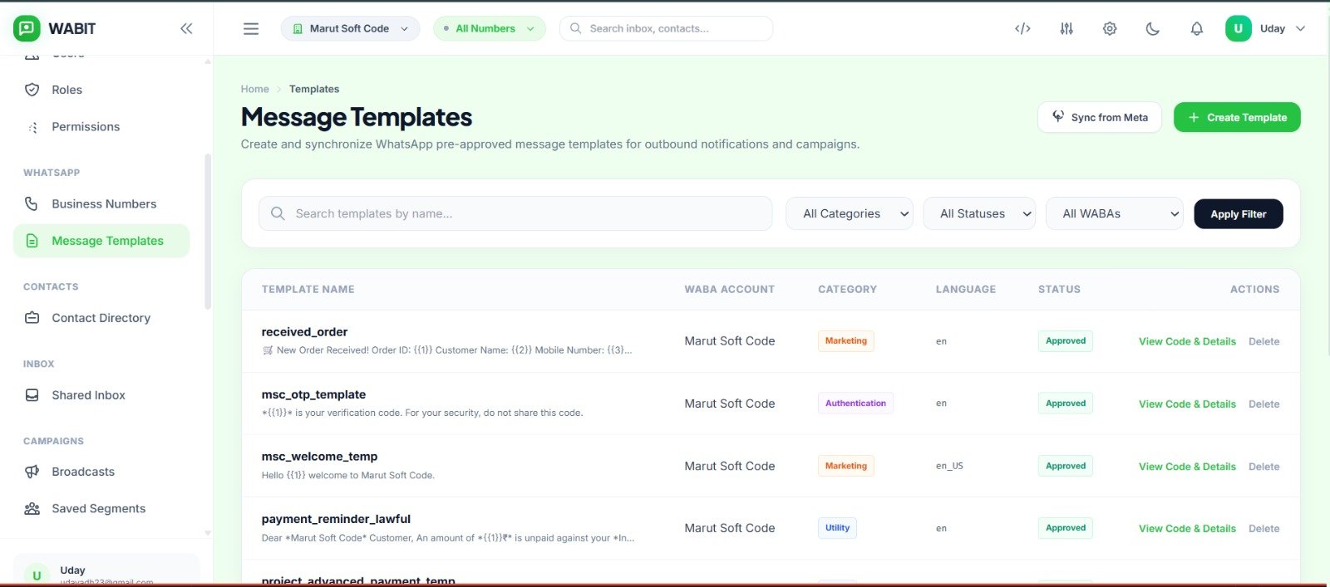Focus the Search inbox, contacts field
Screen dimensions: 1330x587
click(666, 28)
